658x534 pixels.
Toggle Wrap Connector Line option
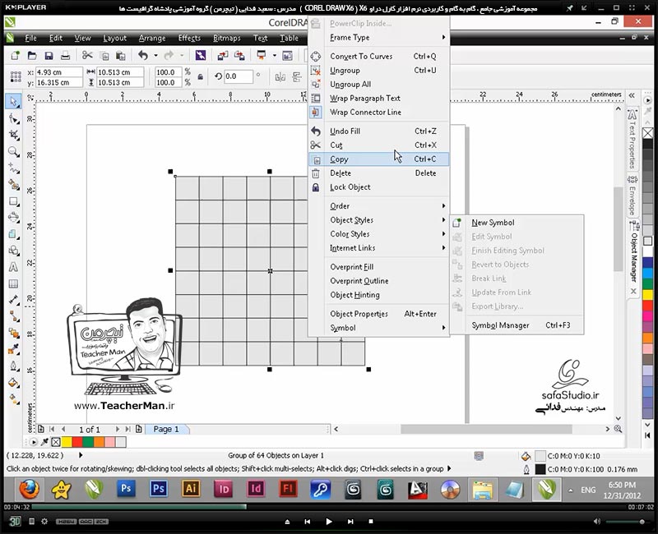click(379, 113)
